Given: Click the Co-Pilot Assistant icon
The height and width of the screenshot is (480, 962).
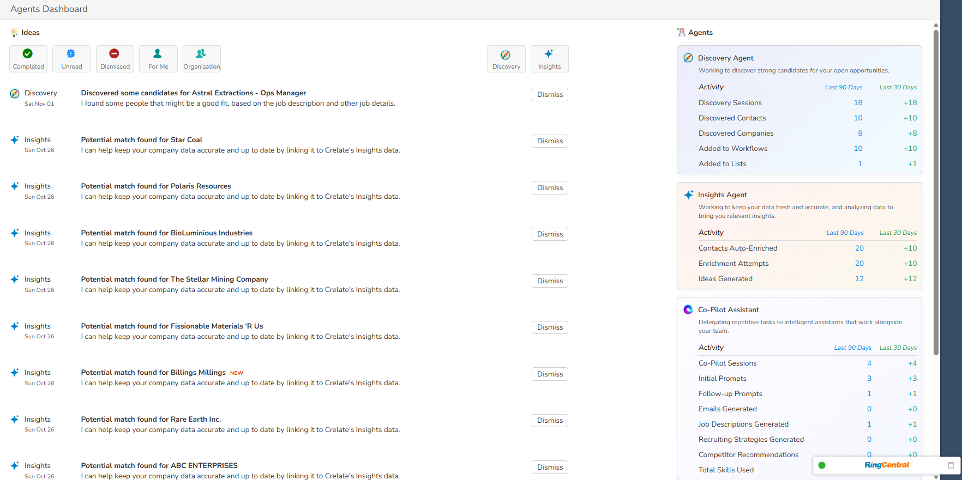Looking at the screenshot, I should (688, 309).
